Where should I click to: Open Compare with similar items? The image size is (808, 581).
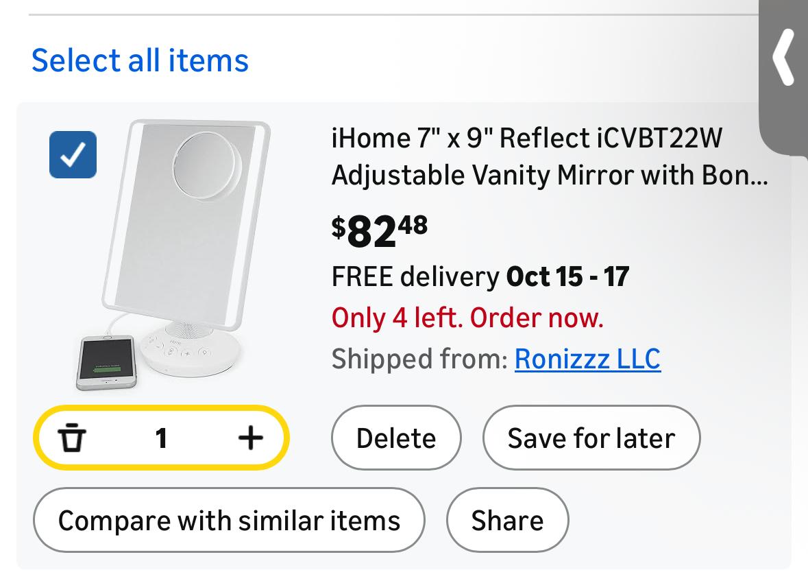(x=229, y=520)
